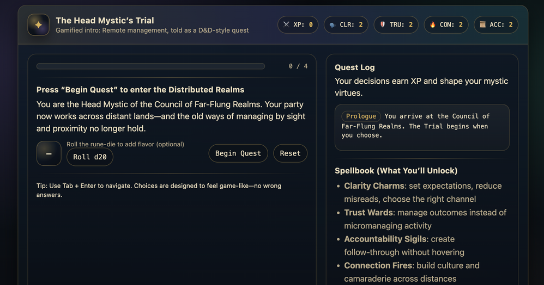Click the "The Head Mystic's Trial" title
The width and height of the screenshot is (544, 285).
[x=105, y=21]
